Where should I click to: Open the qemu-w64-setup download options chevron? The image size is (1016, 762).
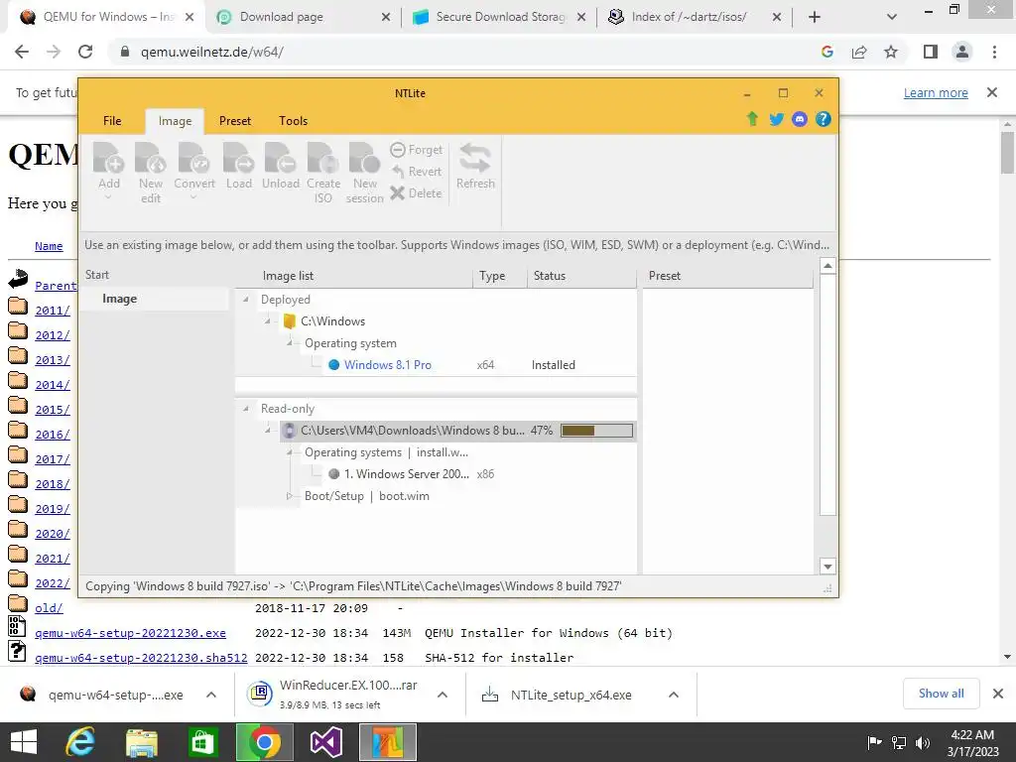pos(210,695)
